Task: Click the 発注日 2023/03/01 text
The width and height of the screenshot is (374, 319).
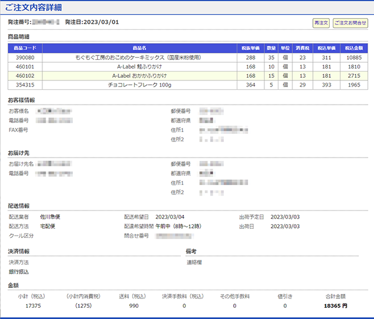Action: (x=92, y=22)
